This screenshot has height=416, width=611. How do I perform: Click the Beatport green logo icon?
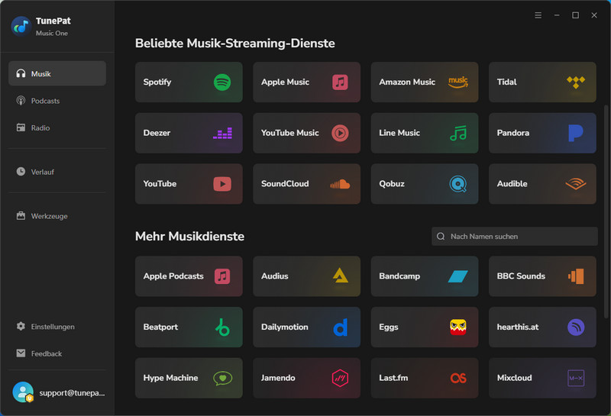tap(222, 327)
